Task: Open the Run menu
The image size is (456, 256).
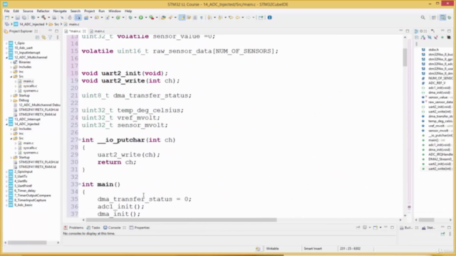Action: pos(101,11)
